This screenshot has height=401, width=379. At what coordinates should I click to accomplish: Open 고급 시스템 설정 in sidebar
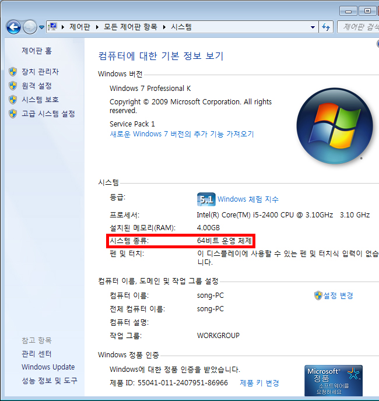48,114
